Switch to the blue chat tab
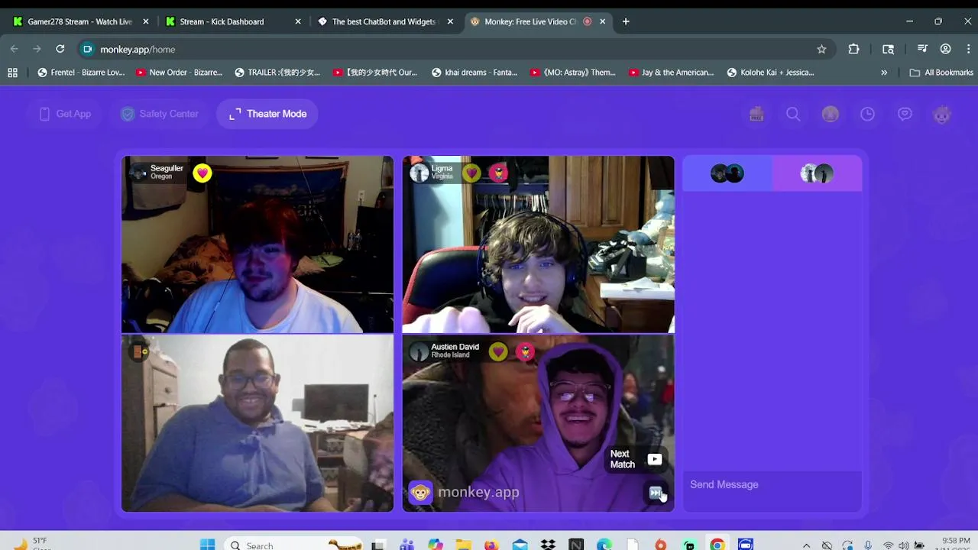Screen dimensions: 978x550 click(x=727, y=173)
